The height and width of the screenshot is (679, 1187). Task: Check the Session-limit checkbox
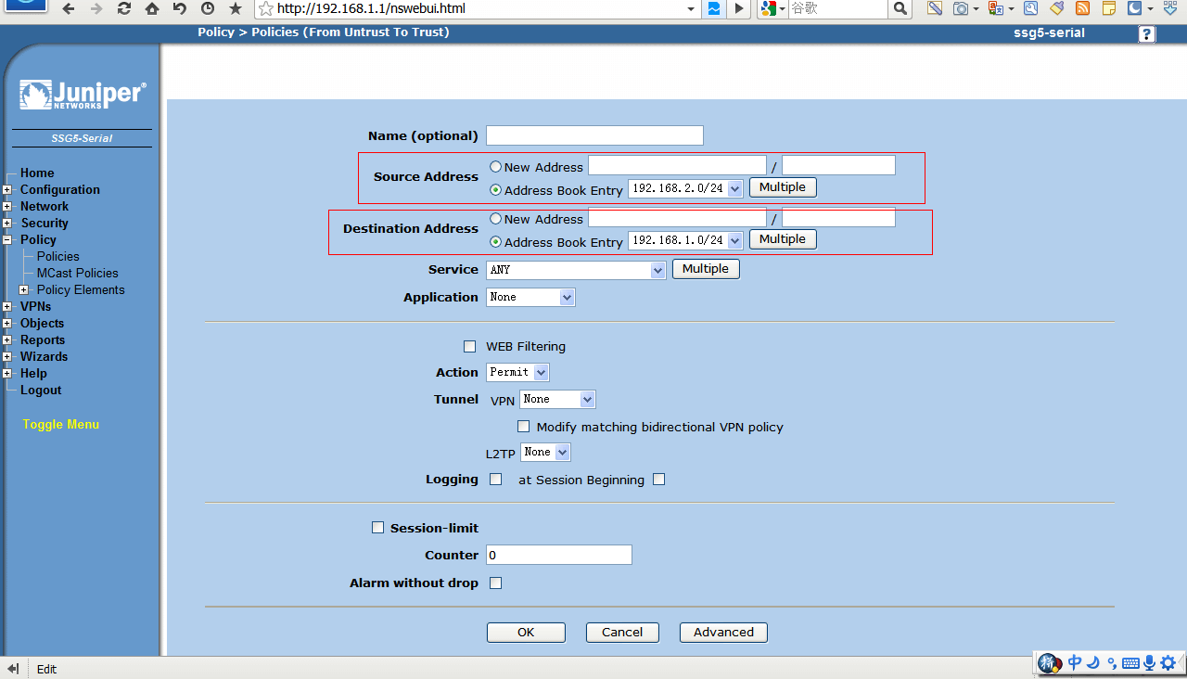[377, 528]
